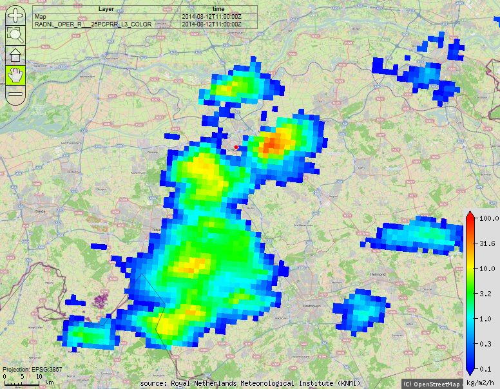Click the OpenStreetMap copyright attribution
The height and width of the screenshot is (389, 500).
coord(431,384)
